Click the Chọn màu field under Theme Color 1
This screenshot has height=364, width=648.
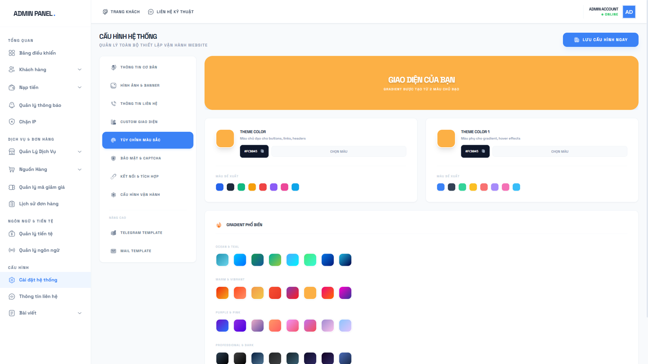point(559,152)
